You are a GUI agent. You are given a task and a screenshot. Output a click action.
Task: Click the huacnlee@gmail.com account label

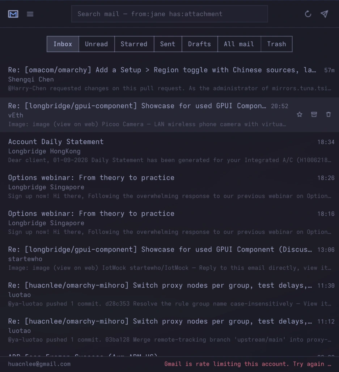pos(39,364)
